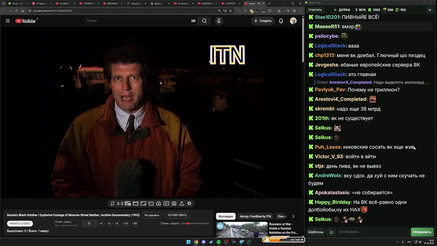The height and width of the screenshot is (246, 437).
Task: Clear chat with Очистить button
Action: pyautogui.click(x=315, y=10)
